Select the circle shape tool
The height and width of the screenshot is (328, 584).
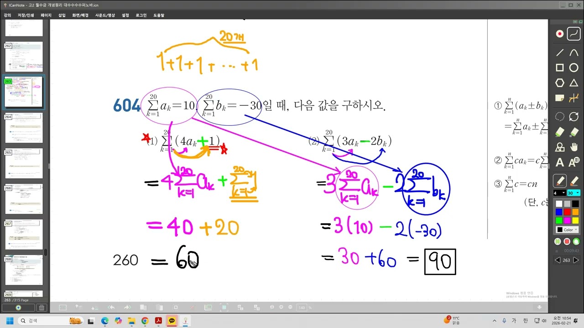pos(574,68)
